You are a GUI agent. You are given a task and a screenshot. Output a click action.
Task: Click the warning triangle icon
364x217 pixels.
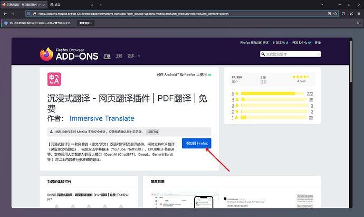point(51,132)
